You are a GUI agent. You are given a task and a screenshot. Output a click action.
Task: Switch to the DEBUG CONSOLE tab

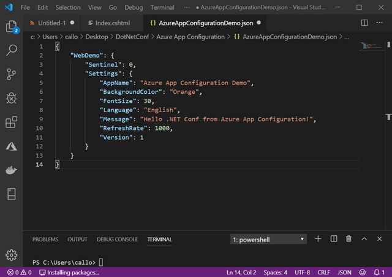tap(117, 240)
